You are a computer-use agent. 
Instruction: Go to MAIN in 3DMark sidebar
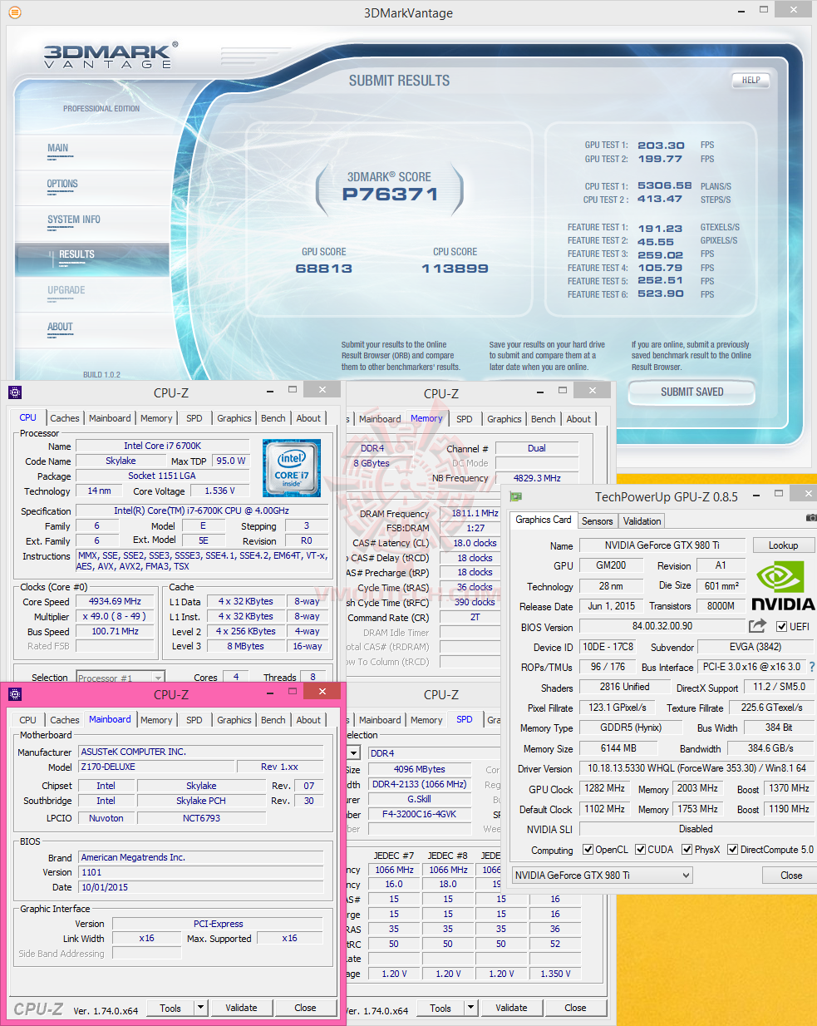point(58,148)
